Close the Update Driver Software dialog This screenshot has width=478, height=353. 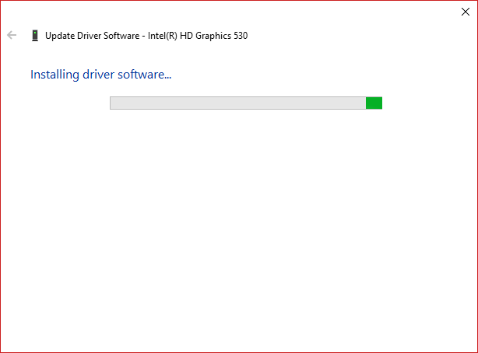[x=466, y=12]
